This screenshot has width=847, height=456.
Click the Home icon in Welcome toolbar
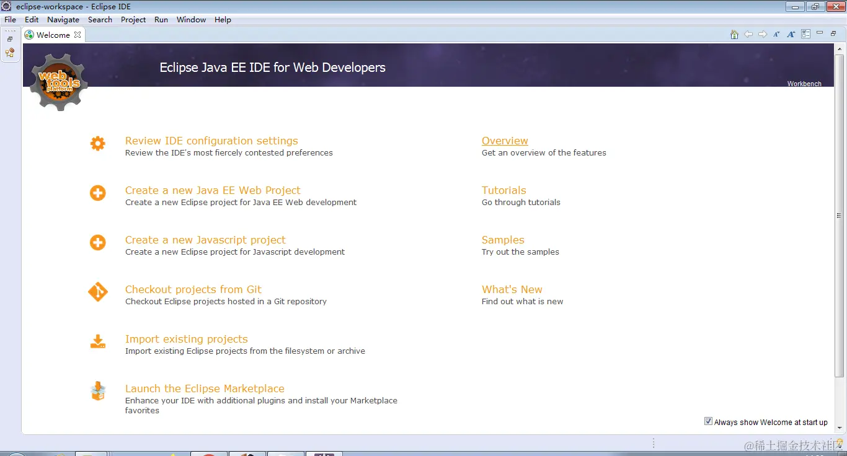click(734, 35)
